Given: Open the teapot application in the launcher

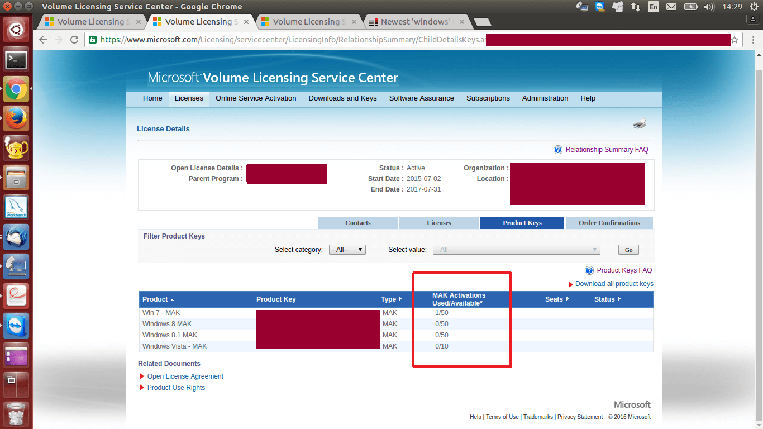Looking at the screenshot, I should 16,148.
